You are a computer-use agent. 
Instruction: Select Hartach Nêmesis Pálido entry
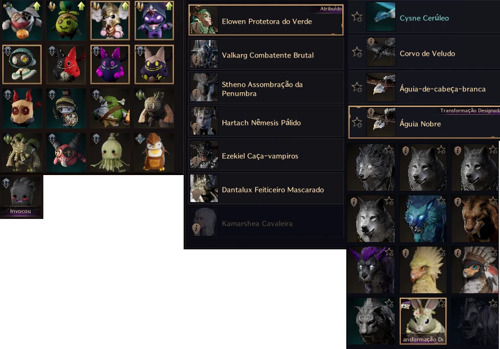pos(266,121)
